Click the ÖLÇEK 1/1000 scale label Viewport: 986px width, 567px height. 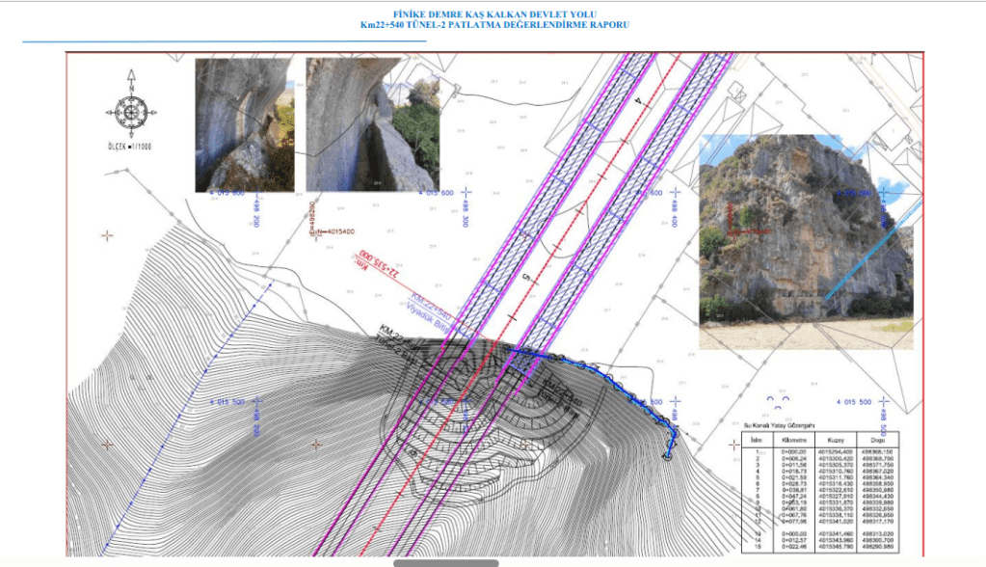click(x=131, y=147)
